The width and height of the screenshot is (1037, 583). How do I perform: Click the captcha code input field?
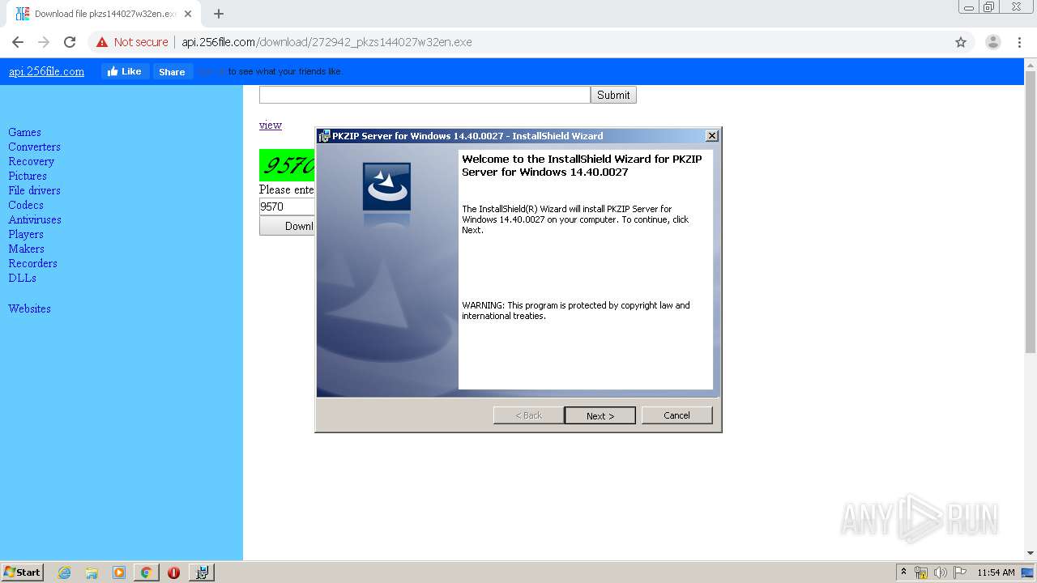coord(287,206)
